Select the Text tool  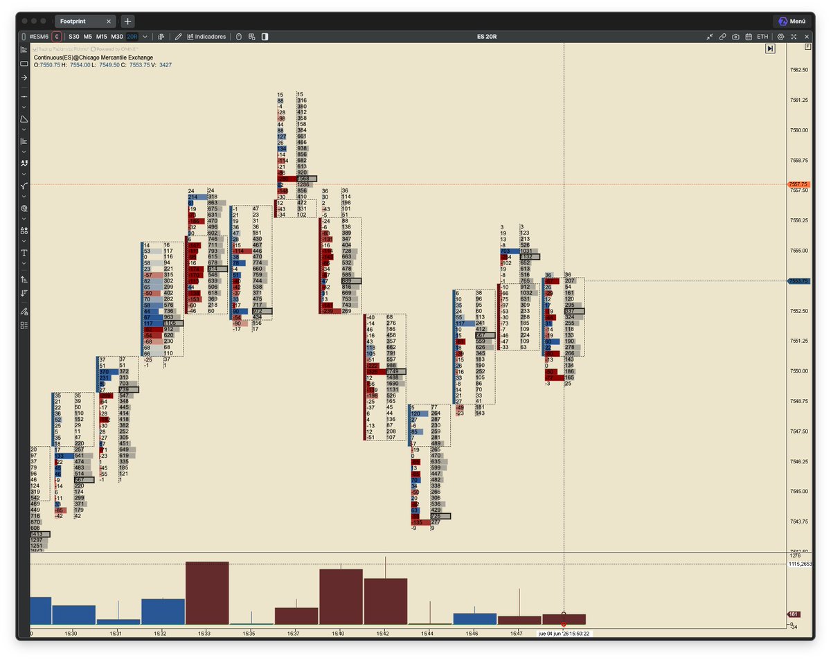point(24,253)
